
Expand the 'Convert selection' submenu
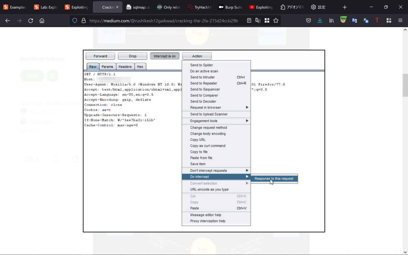click(216, 183)
